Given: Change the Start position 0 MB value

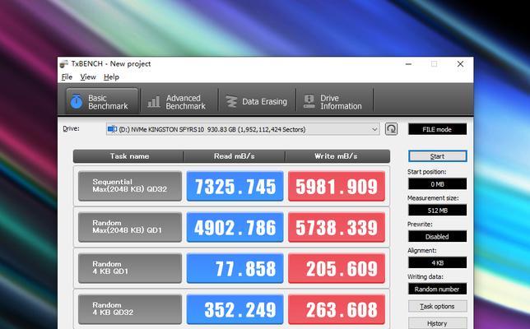Looking at the screenshot, I should (x=437, y=184).
